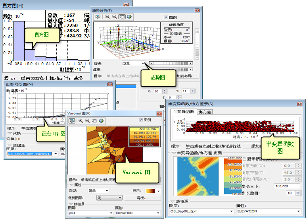Viewport: 307px width, 219px height.
Task: Click 步长大小 field showing 101720
Action: coord(287,186)
